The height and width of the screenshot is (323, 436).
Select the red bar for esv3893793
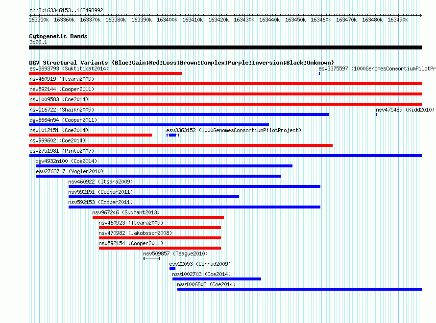pyautogui.click(x=105, y=73)
